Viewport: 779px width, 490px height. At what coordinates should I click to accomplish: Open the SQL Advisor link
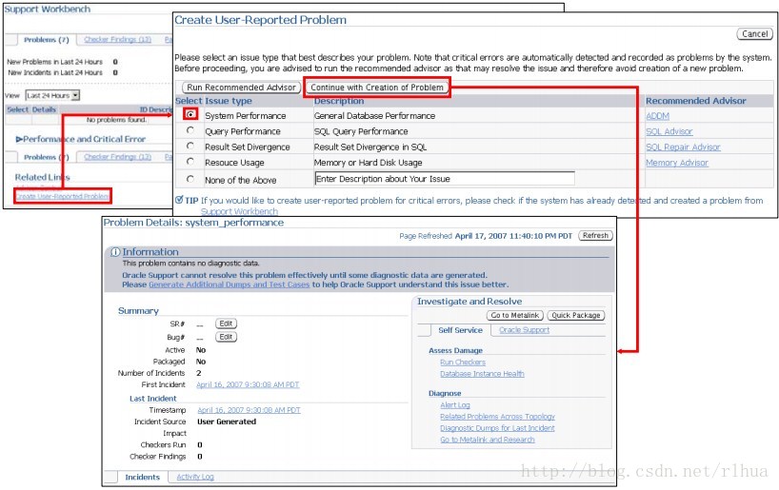(x=669, y=131)
